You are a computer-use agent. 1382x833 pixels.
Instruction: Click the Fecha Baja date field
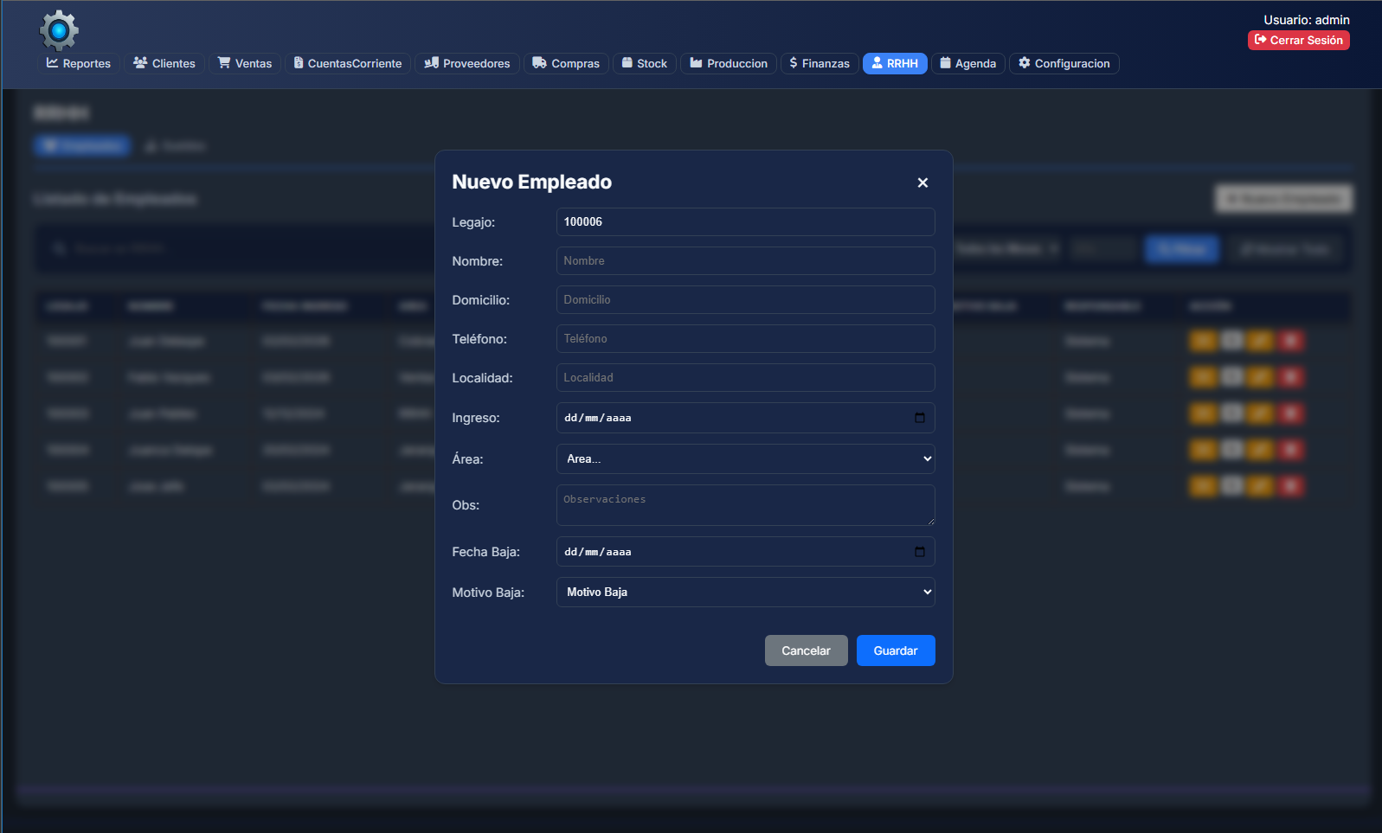click(x=746, y=552)
